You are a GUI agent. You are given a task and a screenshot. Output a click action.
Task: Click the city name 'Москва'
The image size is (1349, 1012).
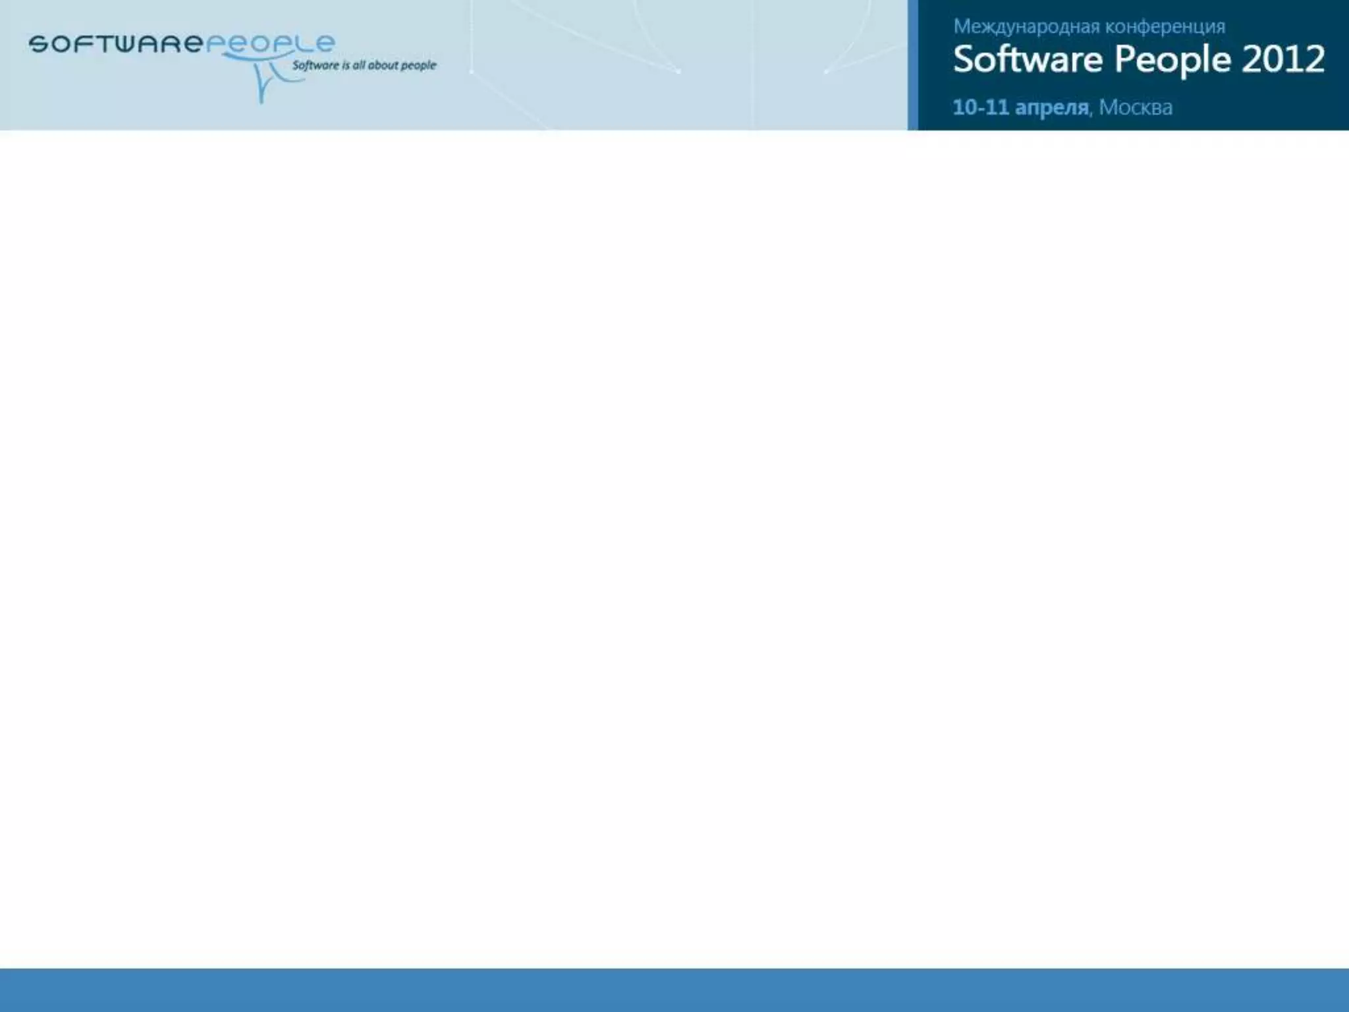[1136, 107]
